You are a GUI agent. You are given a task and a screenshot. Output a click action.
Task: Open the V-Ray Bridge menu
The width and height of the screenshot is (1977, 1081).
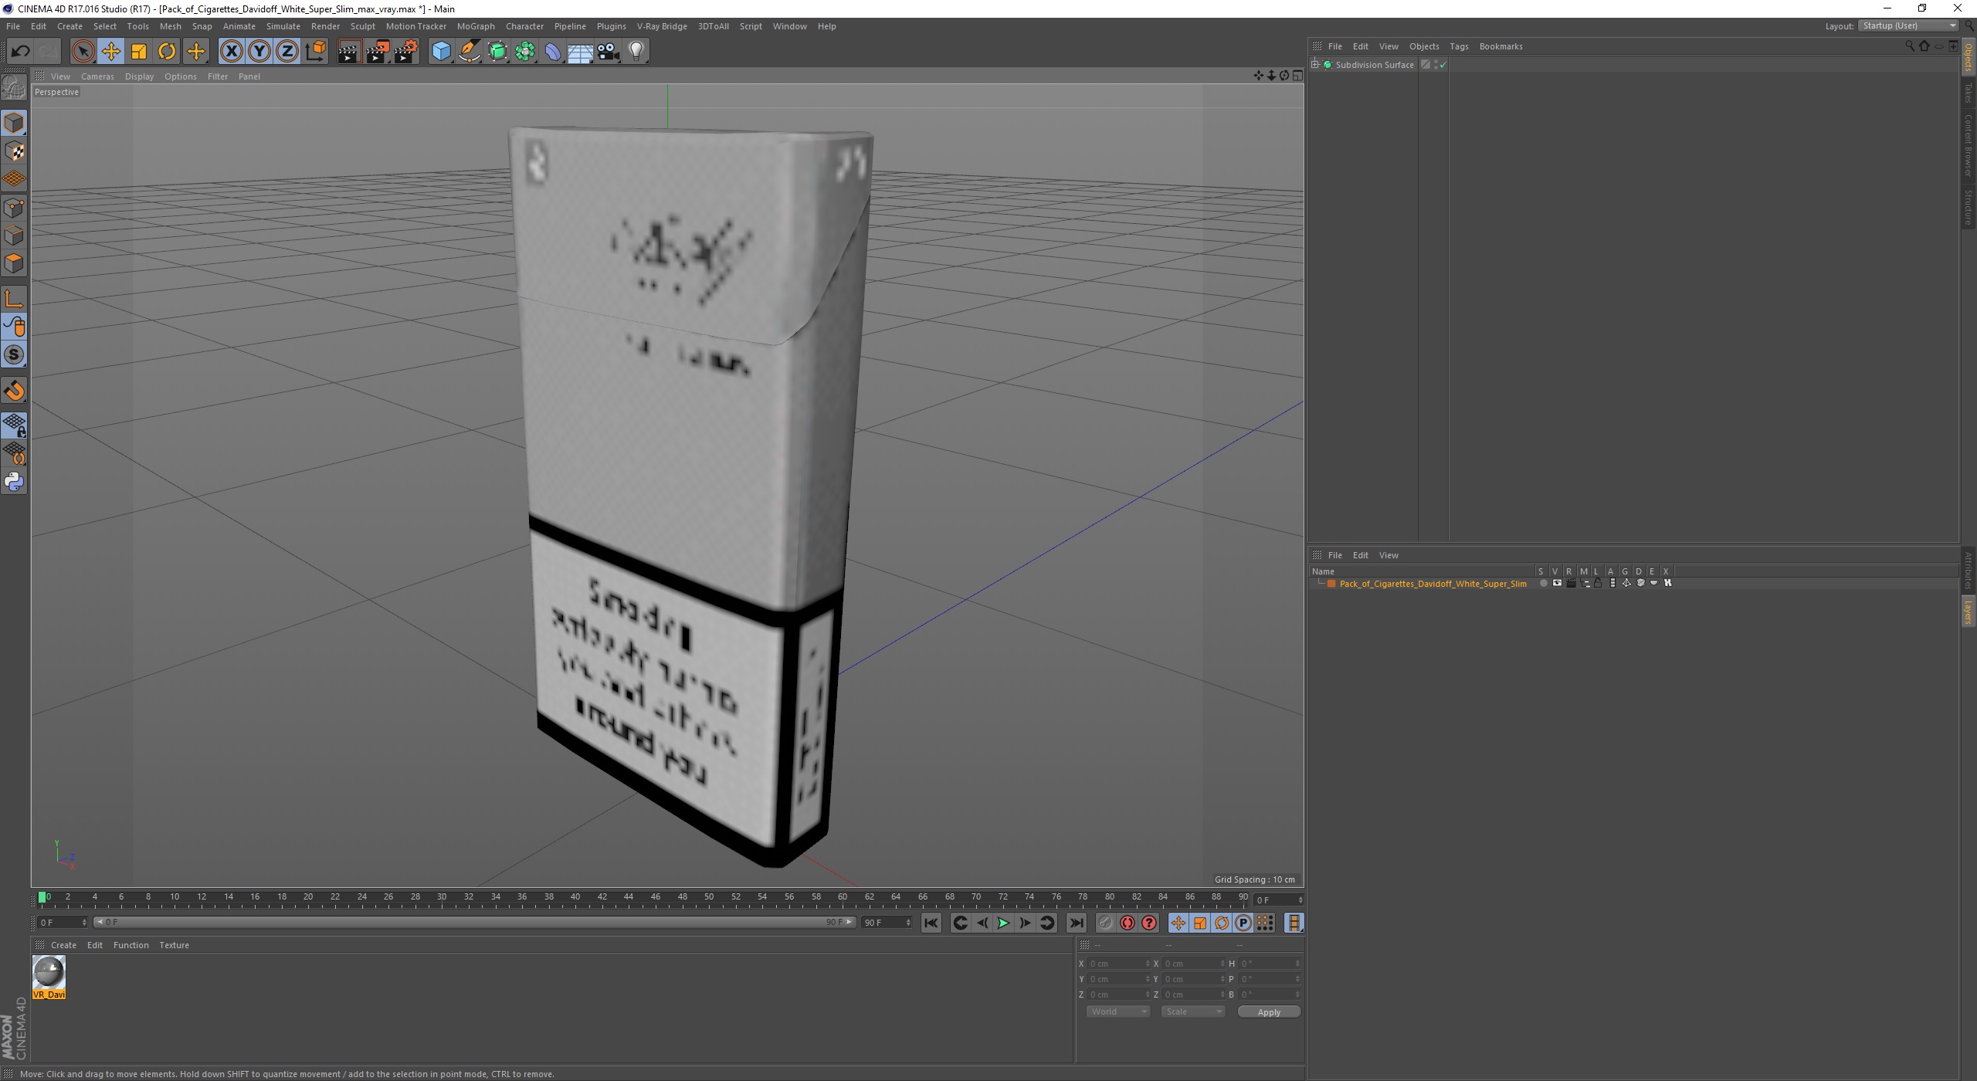click(x=662, y=26)
